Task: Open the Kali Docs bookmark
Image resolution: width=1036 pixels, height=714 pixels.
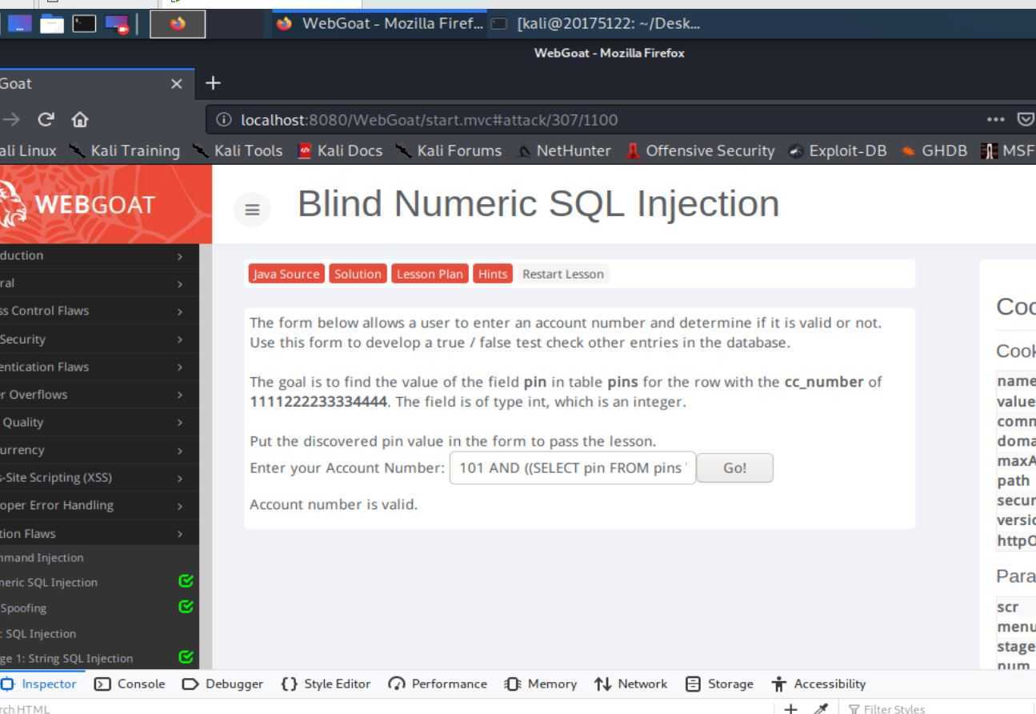Action: [340, 150]
